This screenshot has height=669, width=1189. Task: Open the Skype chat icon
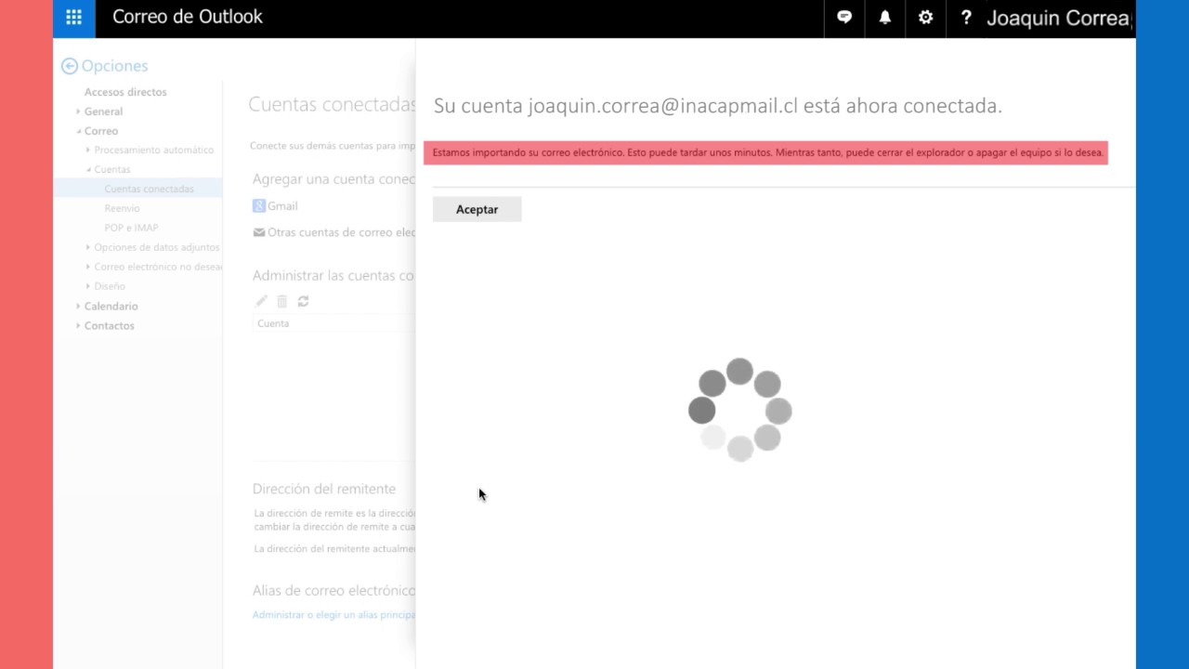click(844, 17)
